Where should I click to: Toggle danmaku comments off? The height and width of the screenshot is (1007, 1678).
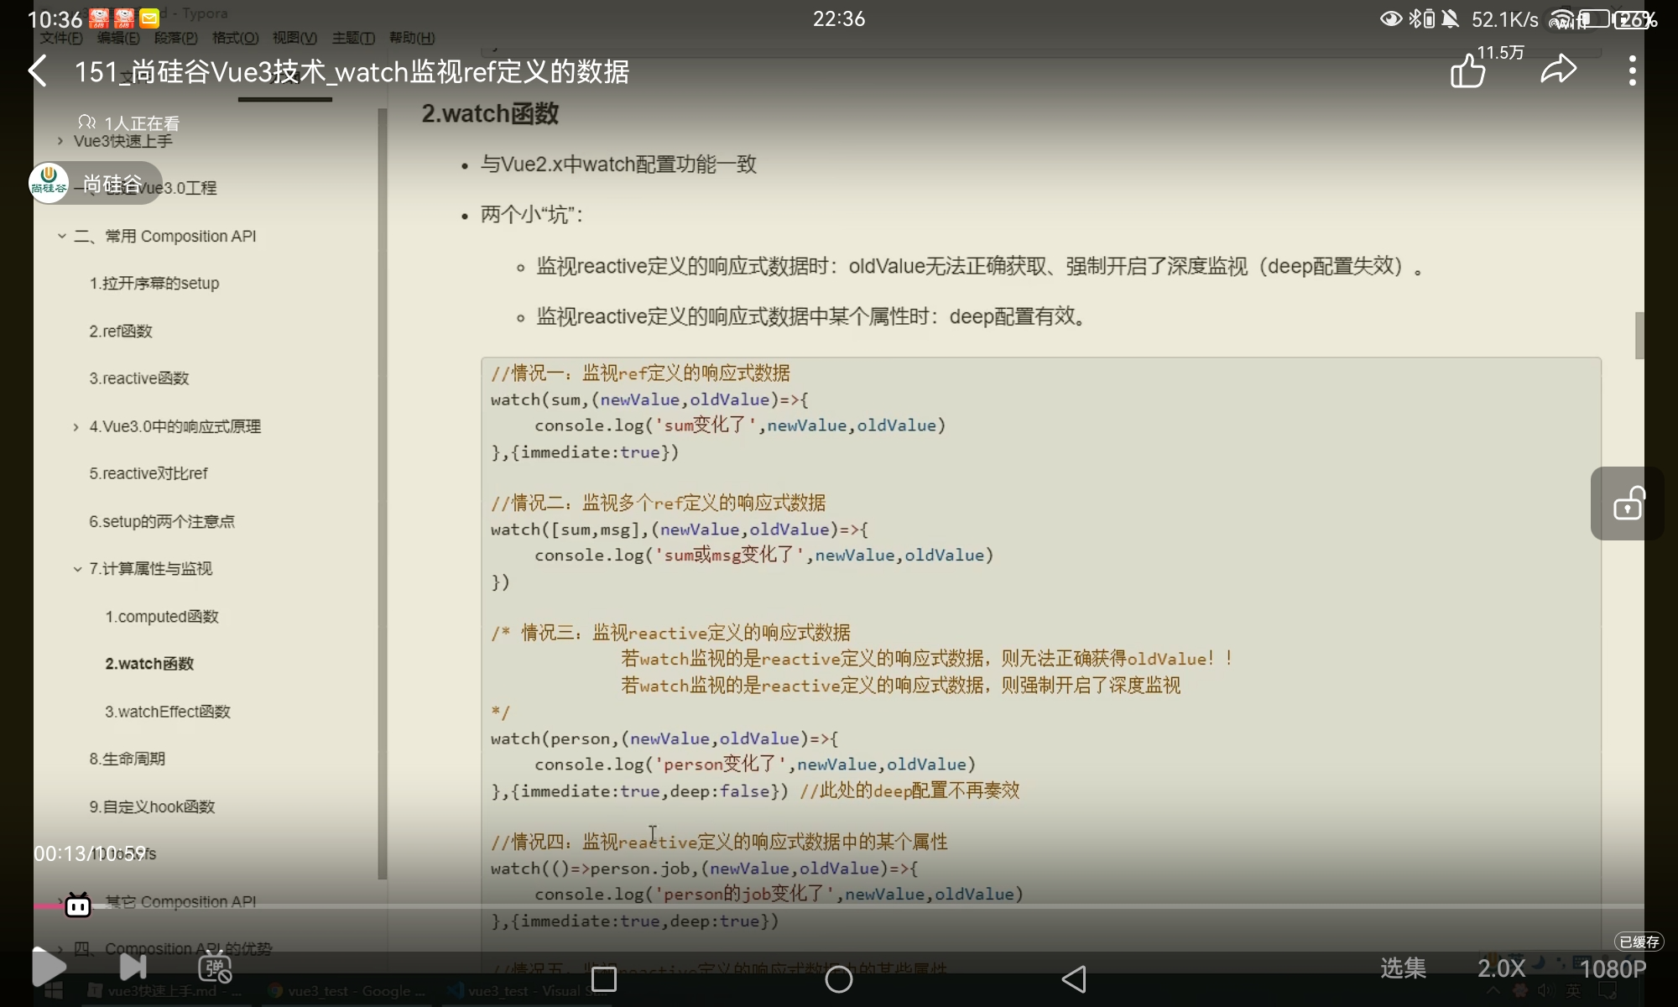tap(215, 968)
